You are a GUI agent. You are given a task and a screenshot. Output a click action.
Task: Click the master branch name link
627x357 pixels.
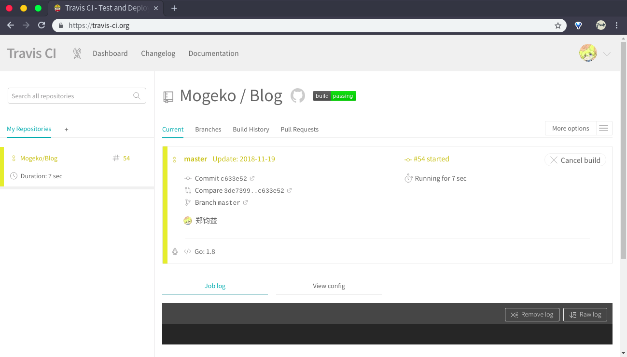tap(195, 159)
